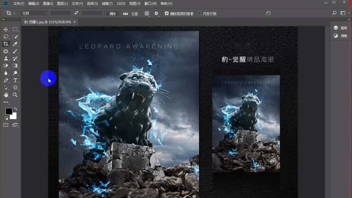The height and width of the screenshot is (198, 352).
Task: Click the foreground color swatch
Action: click(x=8, y=112)
